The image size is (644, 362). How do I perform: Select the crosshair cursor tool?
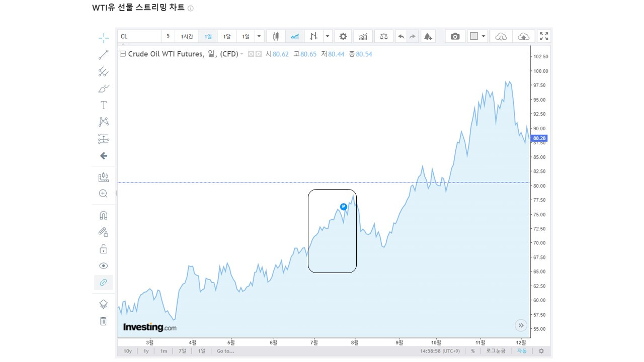pyautogui.click(x=103, y=38)
